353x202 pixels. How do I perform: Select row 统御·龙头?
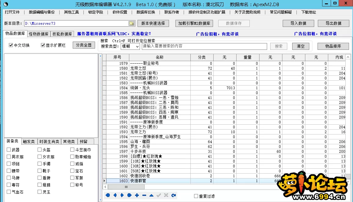tap(224, 88)
